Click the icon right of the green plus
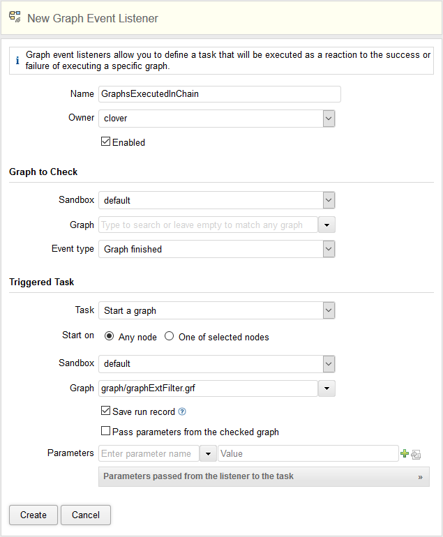This screenshot has height=537, width=443. [416, 454]
